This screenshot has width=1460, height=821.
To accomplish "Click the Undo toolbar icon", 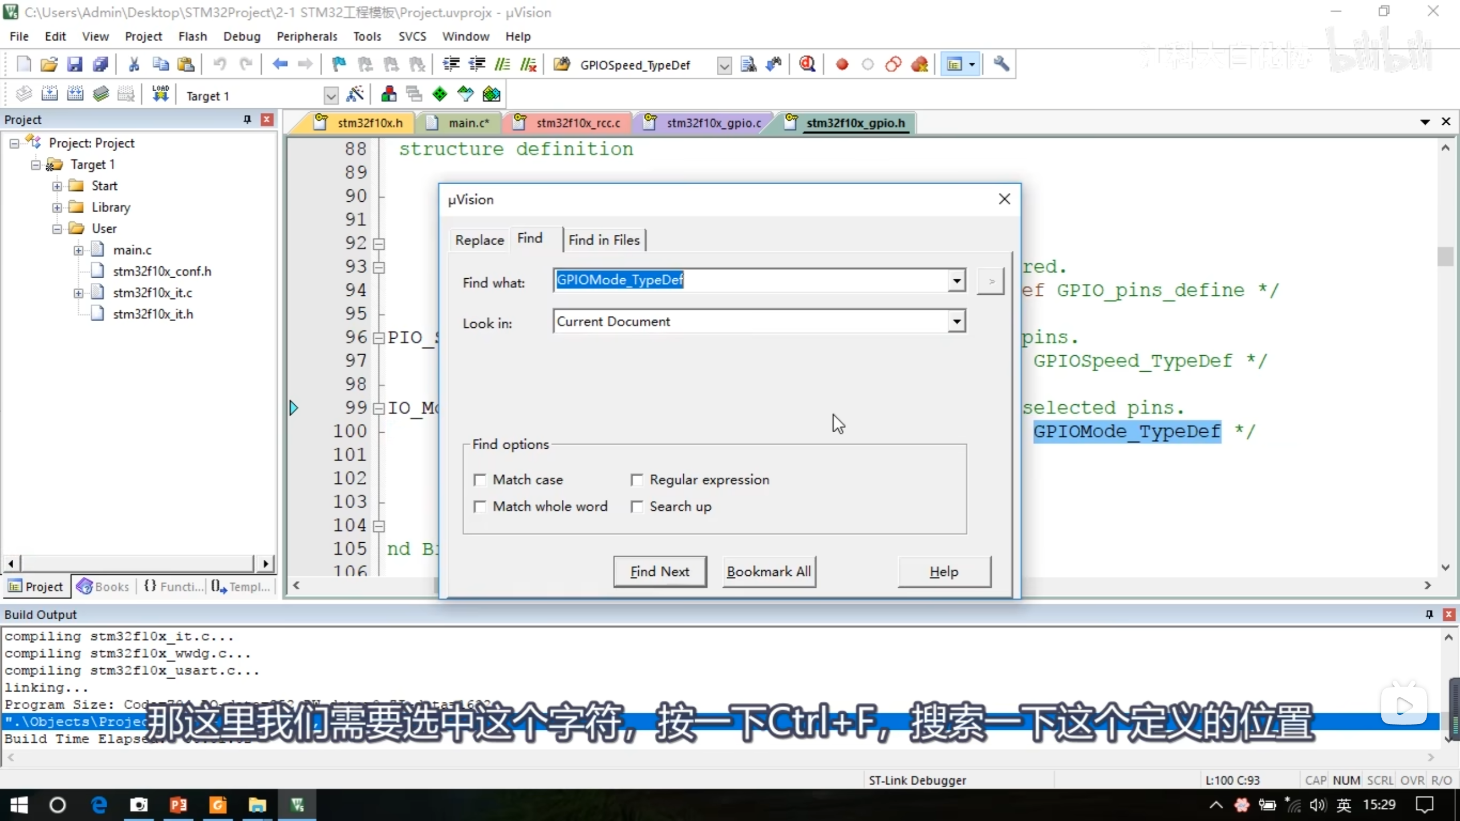I will coord(220,64).
